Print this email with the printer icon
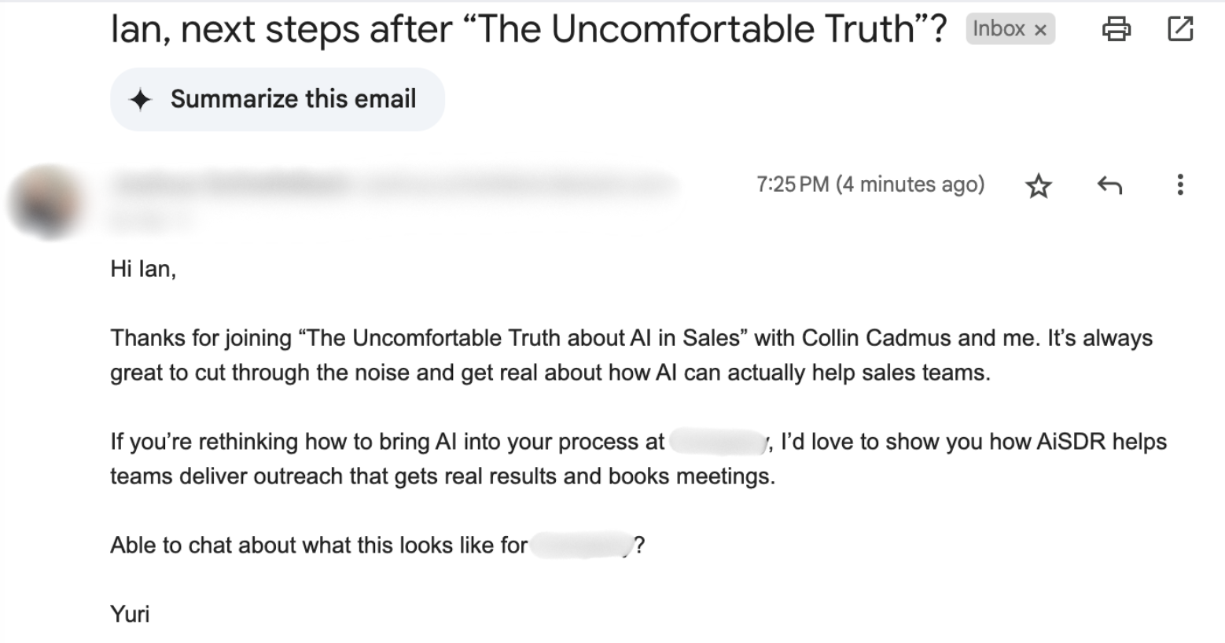 click(x=1116, y=29)
